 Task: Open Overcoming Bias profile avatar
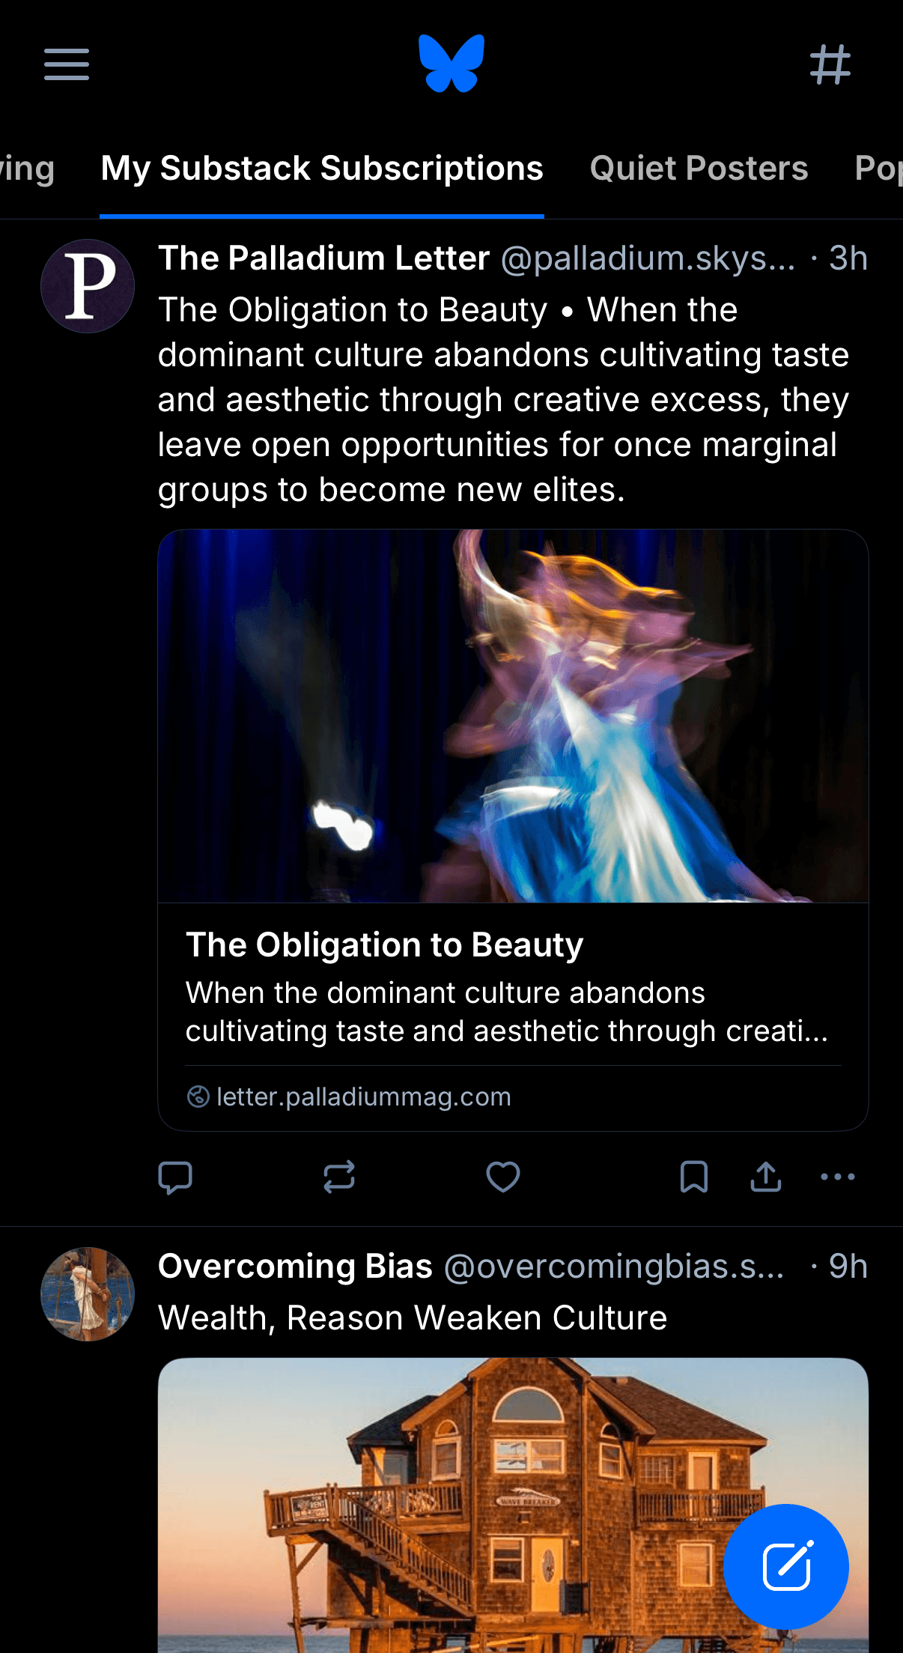point(88,1294)
